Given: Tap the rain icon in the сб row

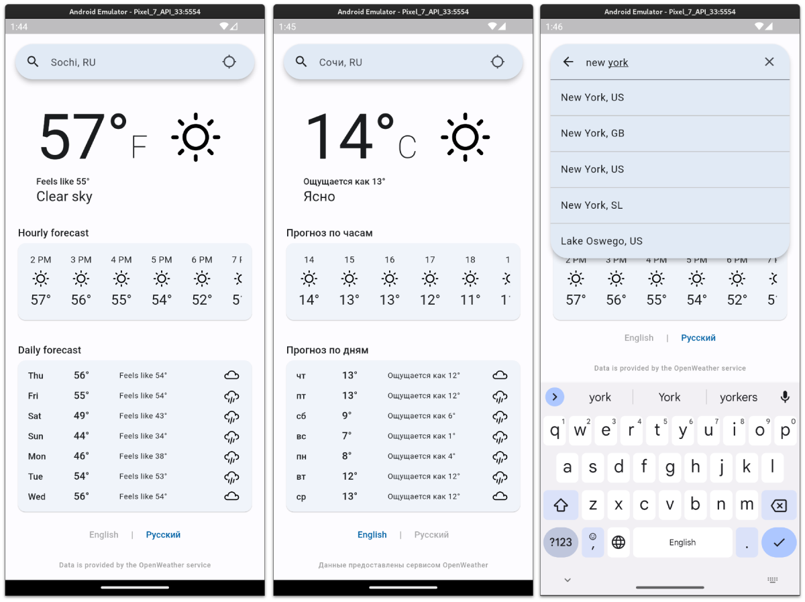Looking at the screenshot, I should click(500, 417).
